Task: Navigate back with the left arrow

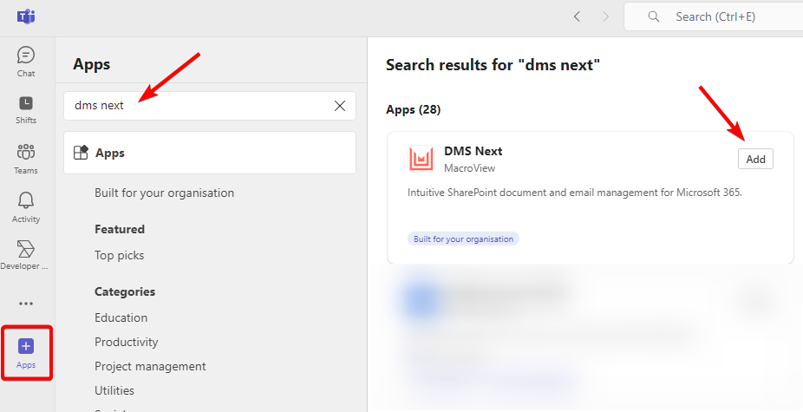Action: [x=578, y=16]
